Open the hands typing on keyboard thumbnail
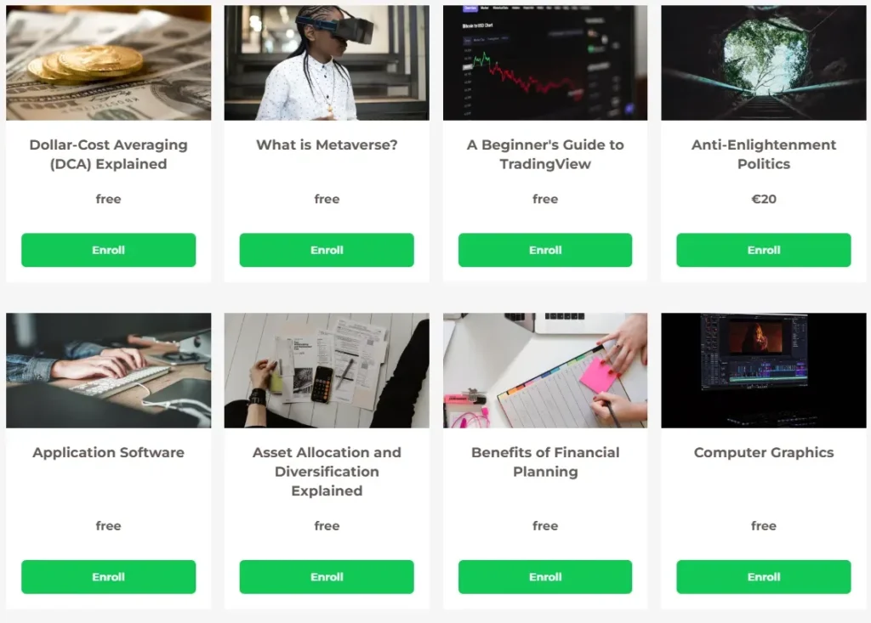 (x=108, y=371)
